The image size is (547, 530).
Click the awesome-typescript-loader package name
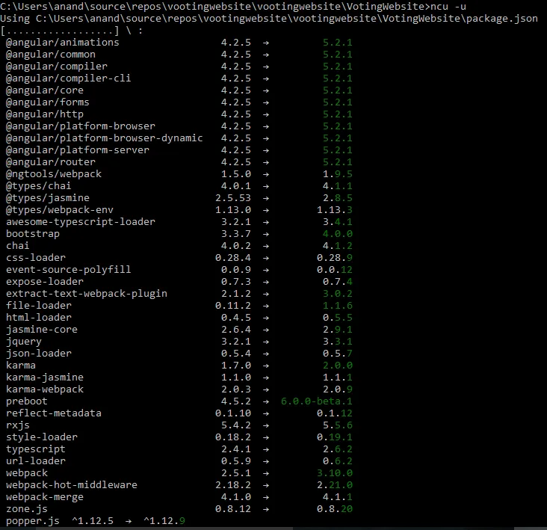tap(81, 222)
